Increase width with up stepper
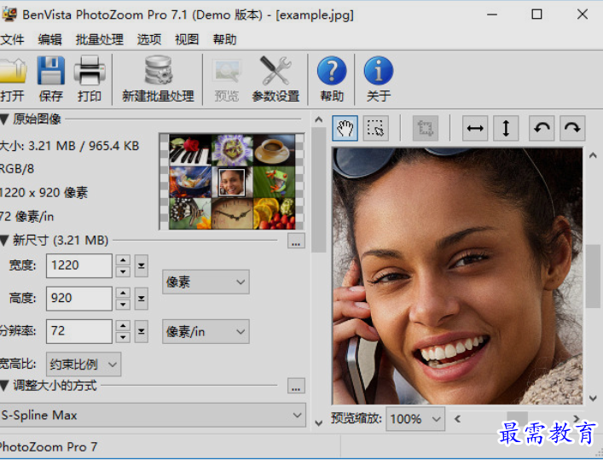The height and width of the screenshot is (460, 603). click(123, 259)
